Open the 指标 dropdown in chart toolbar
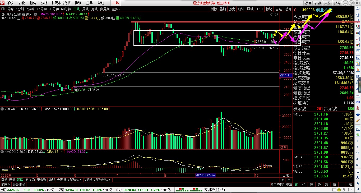Image resolution: width=361 pixels, height=193 pixels. [x=214, y=9]
